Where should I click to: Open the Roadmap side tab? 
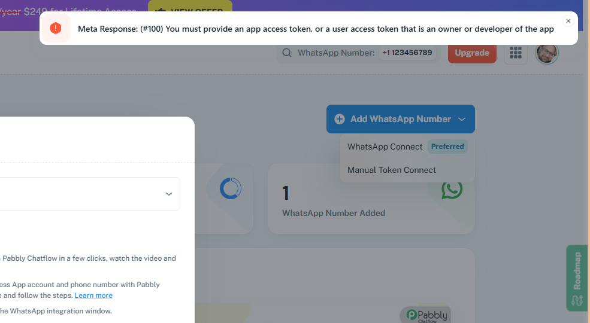coord(577,278)
